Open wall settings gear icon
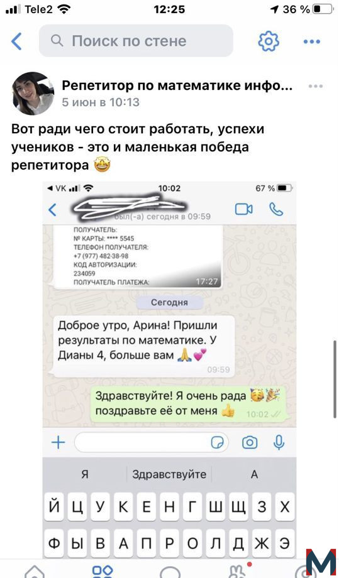Viewport: 339px width, 578px height. tap(269, 41)
